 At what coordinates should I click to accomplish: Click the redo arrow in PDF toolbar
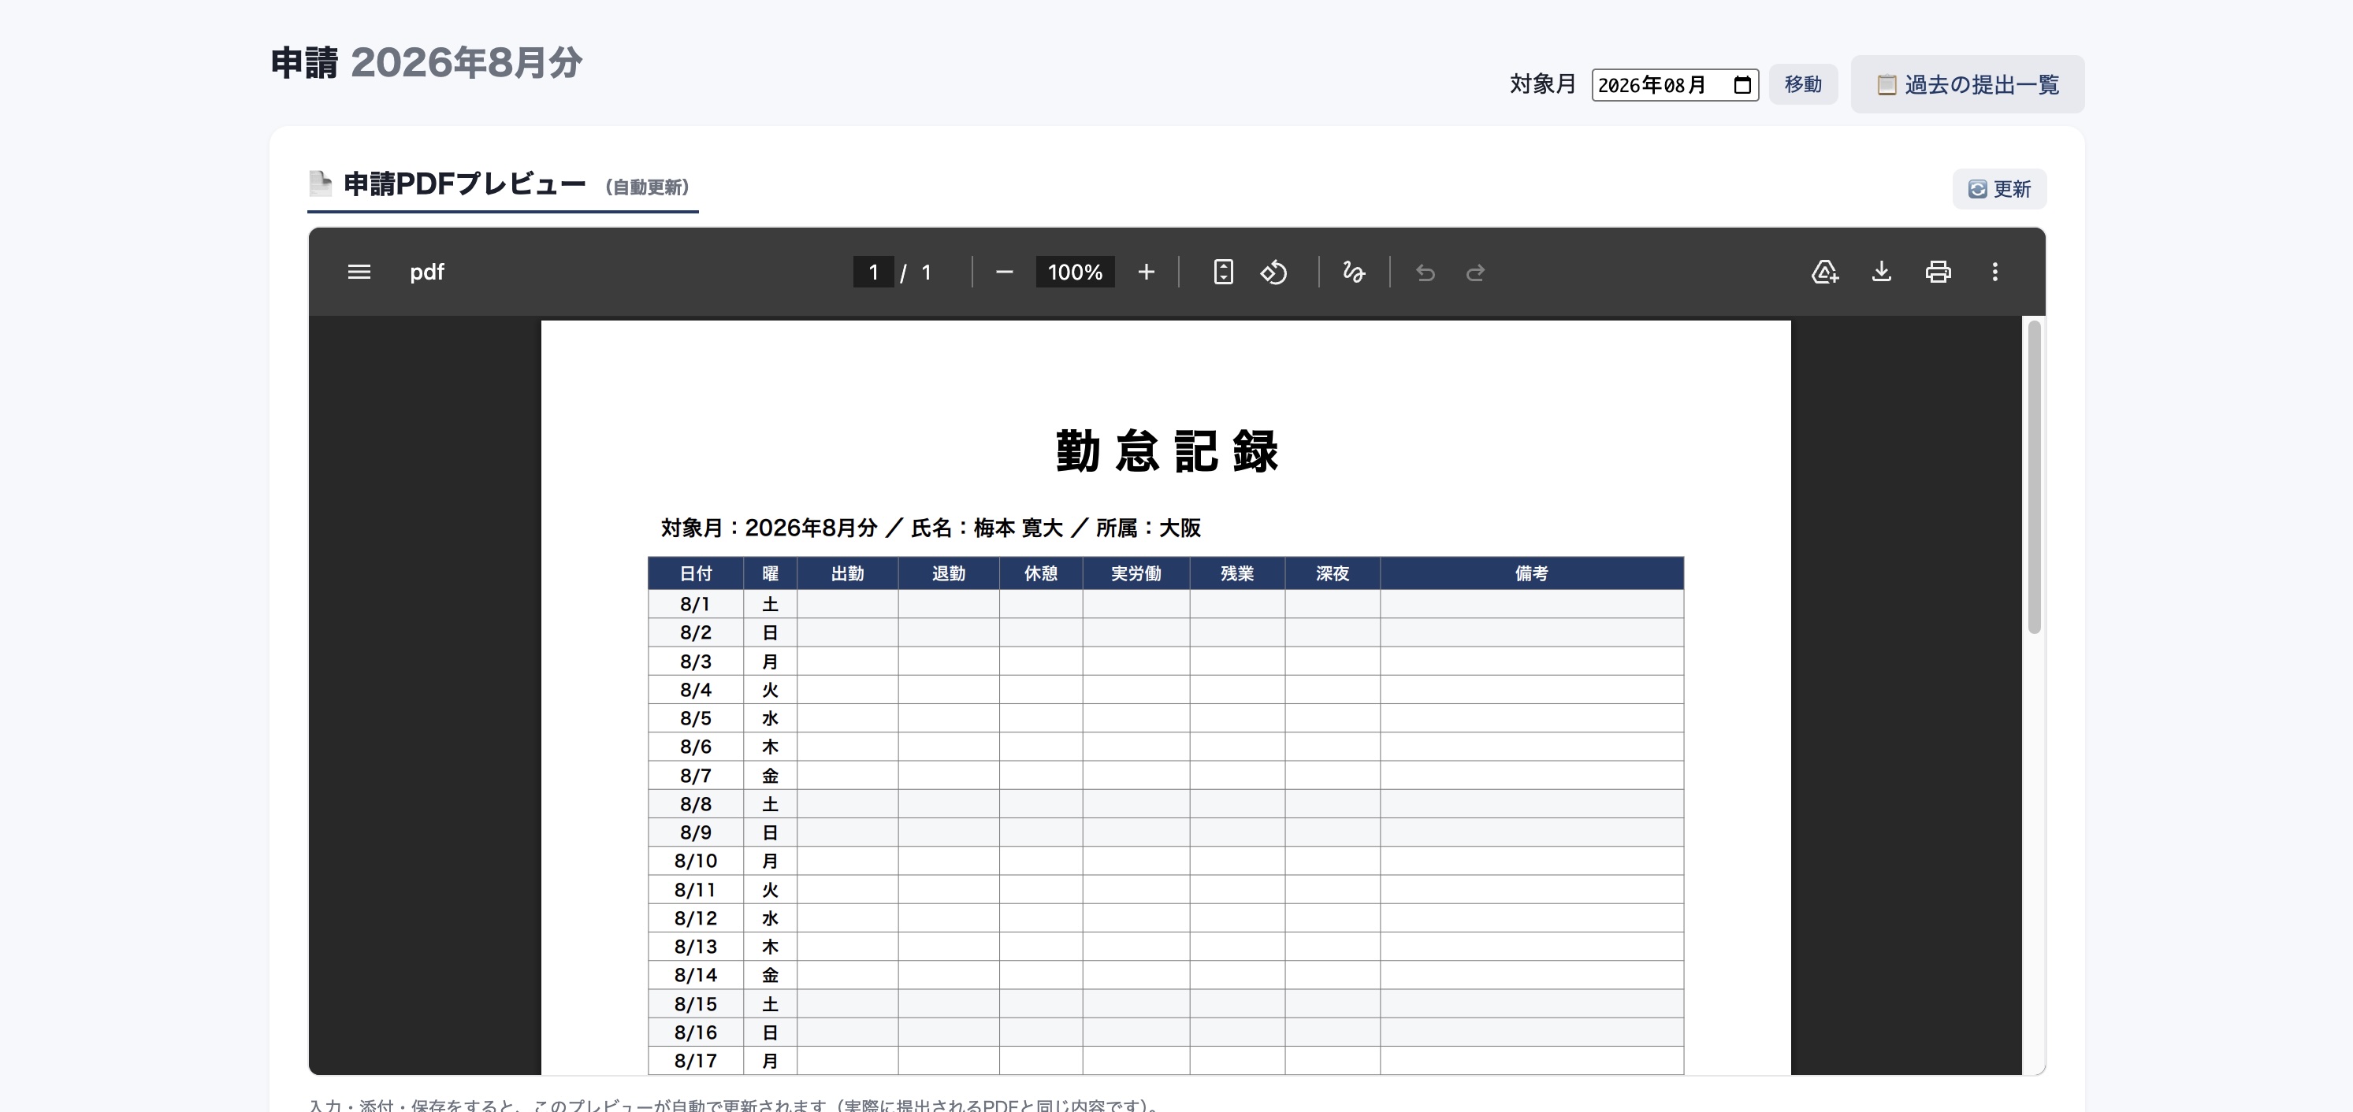click(1475, 272)
